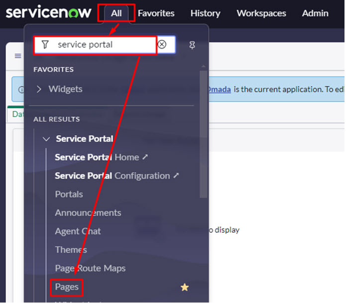Click external link arrow beside Service Portal Home
Image resolution: width=346 pixels, height=303 pixels.
click(x=145, y=157)
